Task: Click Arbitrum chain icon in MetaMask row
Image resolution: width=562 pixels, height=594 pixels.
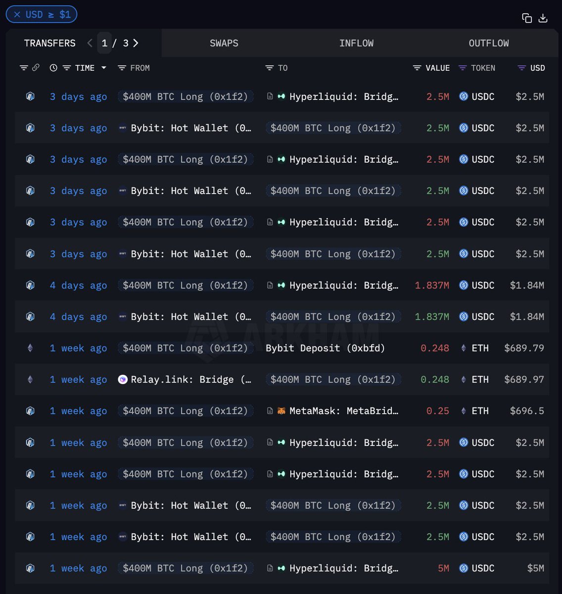Action: [x=30, y=411]
